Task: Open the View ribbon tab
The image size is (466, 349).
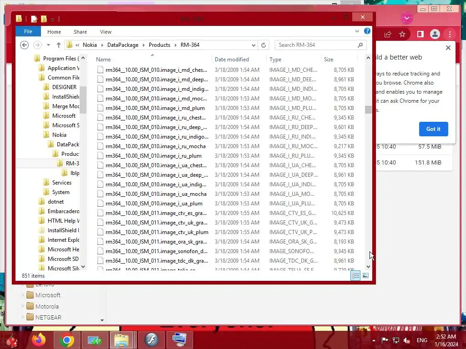Action: pyautogui.click(x=106, y=32)
